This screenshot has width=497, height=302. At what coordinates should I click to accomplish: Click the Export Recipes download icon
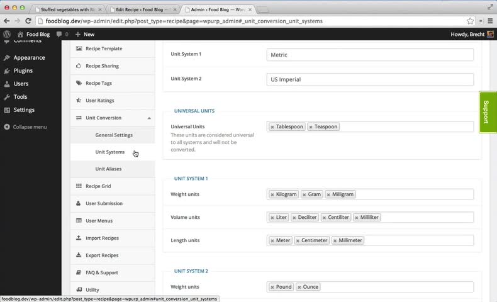pos(79,255)
